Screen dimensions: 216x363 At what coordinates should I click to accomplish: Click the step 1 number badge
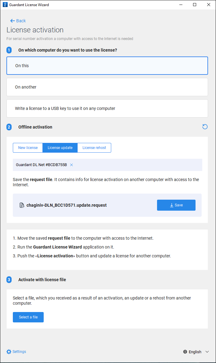pyautogui.click(x=9, y=50)
